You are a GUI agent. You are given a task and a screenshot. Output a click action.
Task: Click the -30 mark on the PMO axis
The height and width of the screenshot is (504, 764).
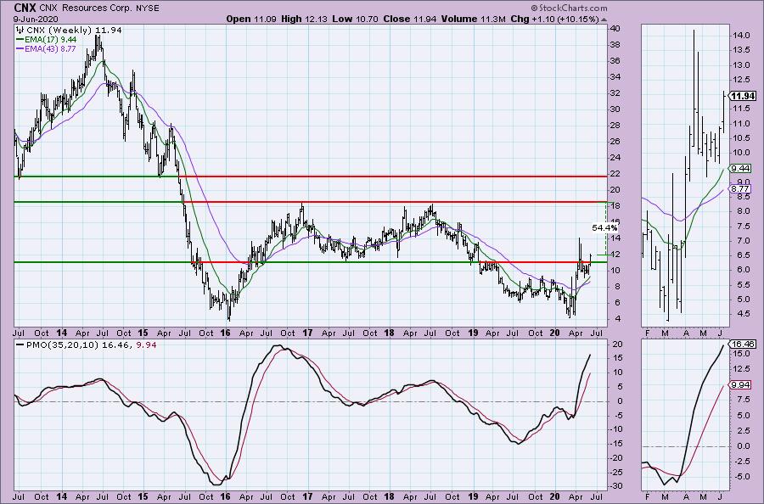pyautogui.click(x=616, y=486)
